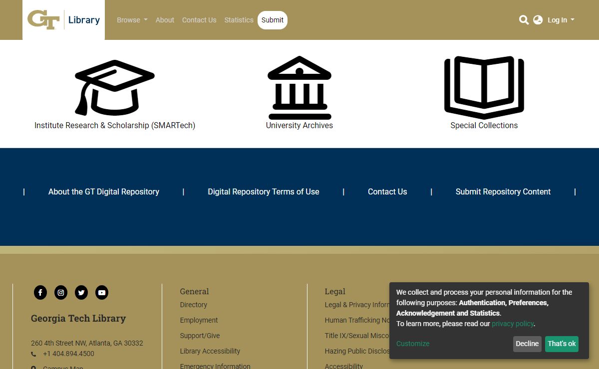599x369 pixels.
Task: Open the language globe icon
Action: pyautogui.click(x=538, y=20)
